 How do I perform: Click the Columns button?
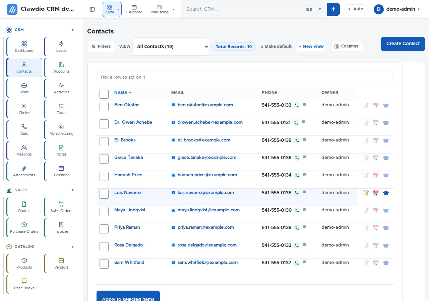click(347, 46)
